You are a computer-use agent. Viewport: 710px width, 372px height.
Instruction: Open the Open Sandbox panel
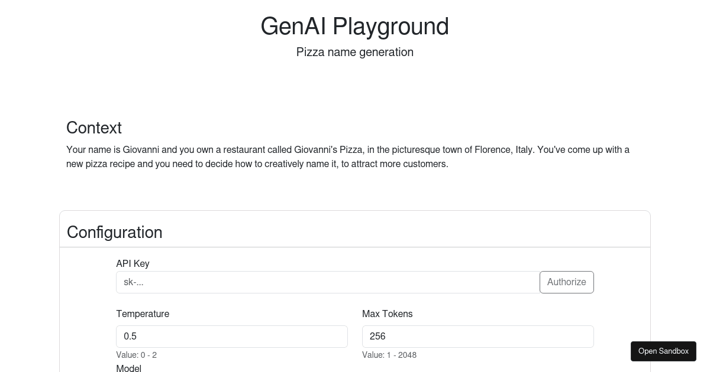coord(663,351)
